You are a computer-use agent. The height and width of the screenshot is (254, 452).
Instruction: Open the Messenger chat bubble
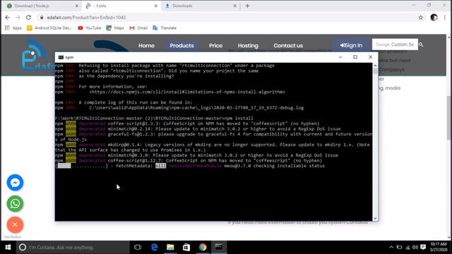tap(15, 182)
